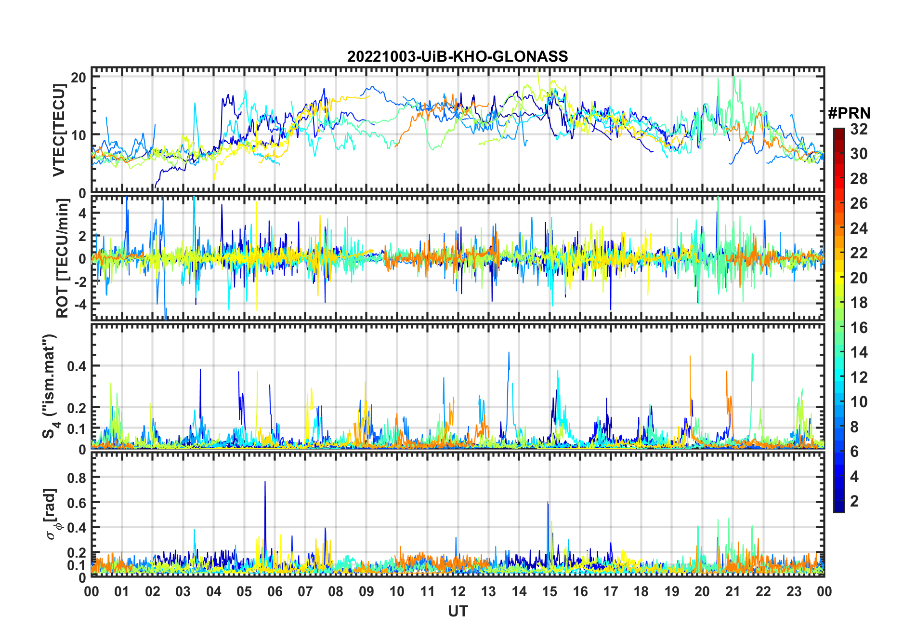Viewport: 916px width, 641px height.
Task: Click the VTEC y-axis tick label 20
Action: click(79, 78)
